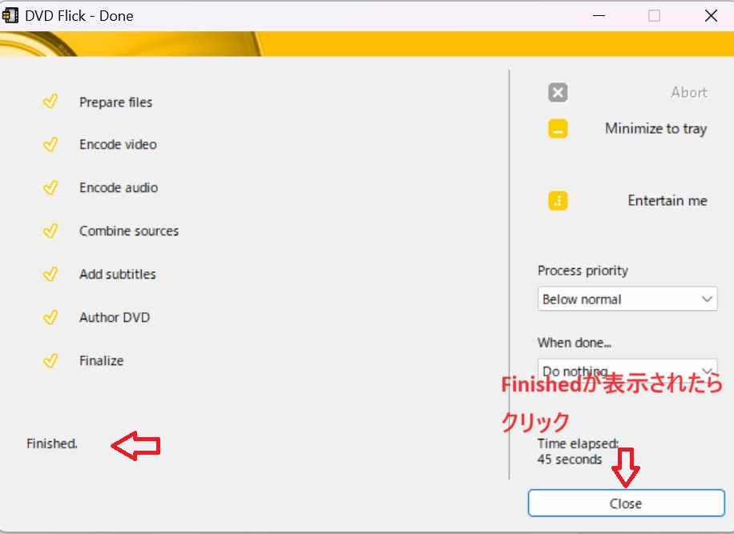Click the Combine sources step text
Image resolution: width=734 pixels, height=534 pixels.
129,231
